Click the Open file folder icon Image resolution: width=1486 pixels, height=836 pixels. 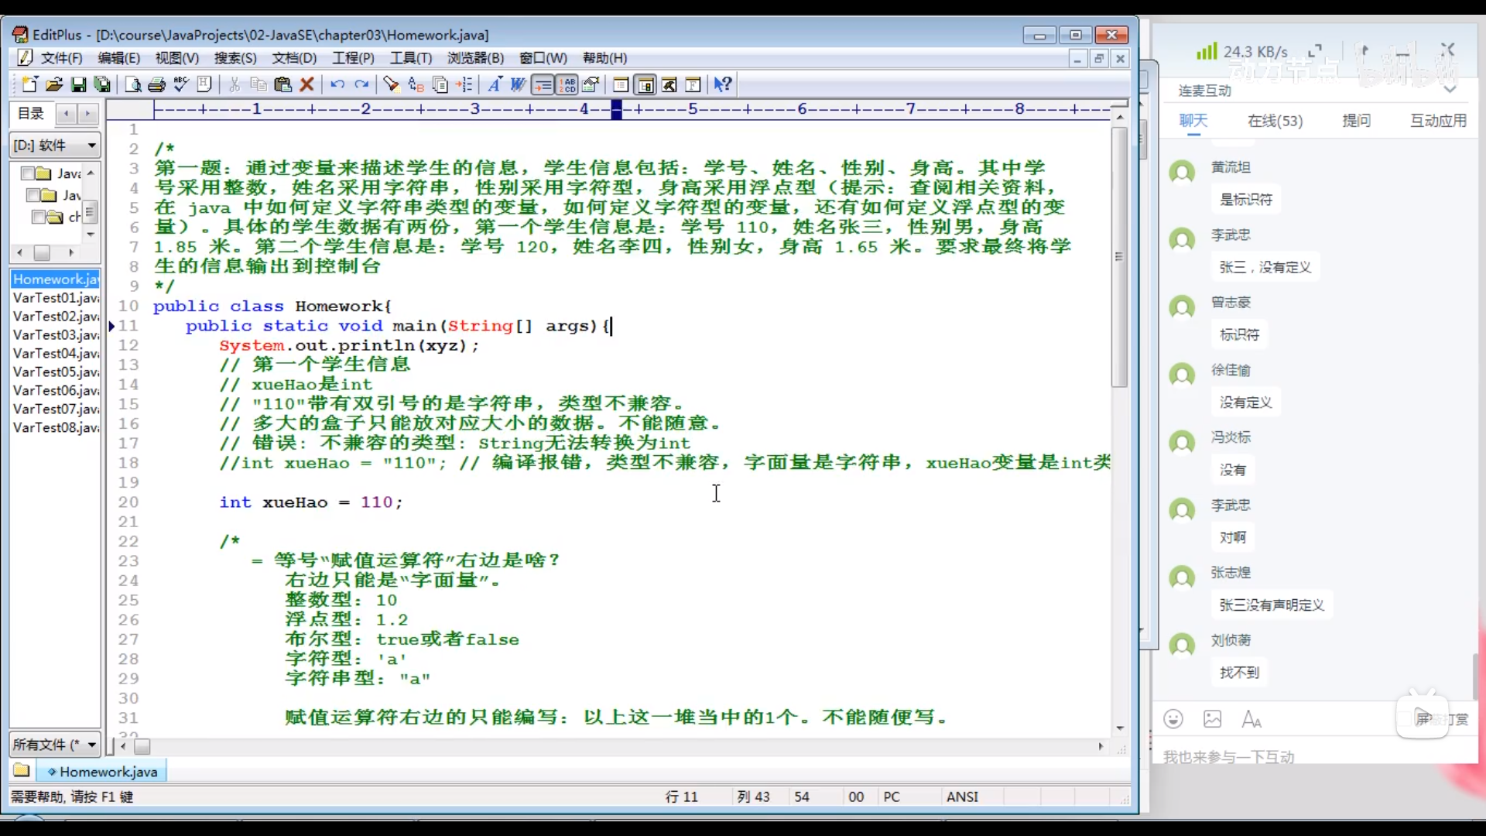click(54, 84)
